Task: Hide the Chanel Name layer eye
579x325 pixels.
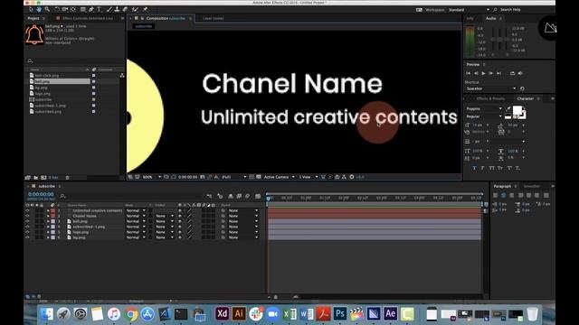Action: (x=27, y=216)
